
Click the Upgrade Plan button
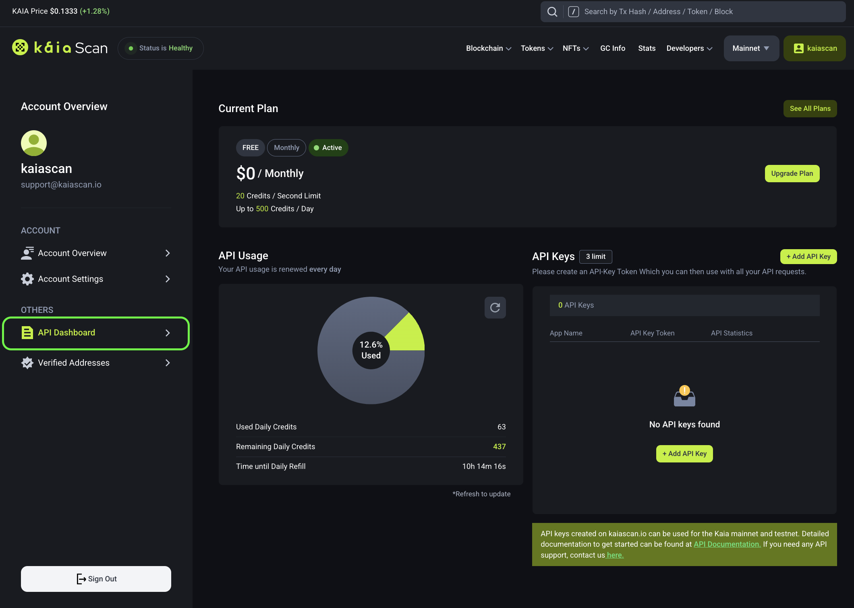coord(792,173)
